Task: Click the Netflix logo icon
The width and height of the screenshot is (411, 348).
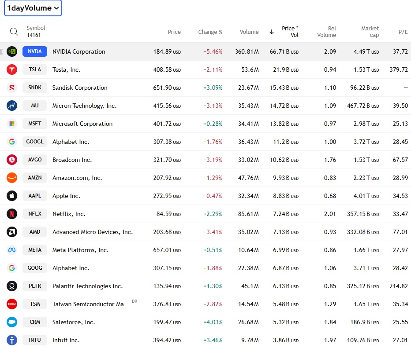Action: (12, 214)
